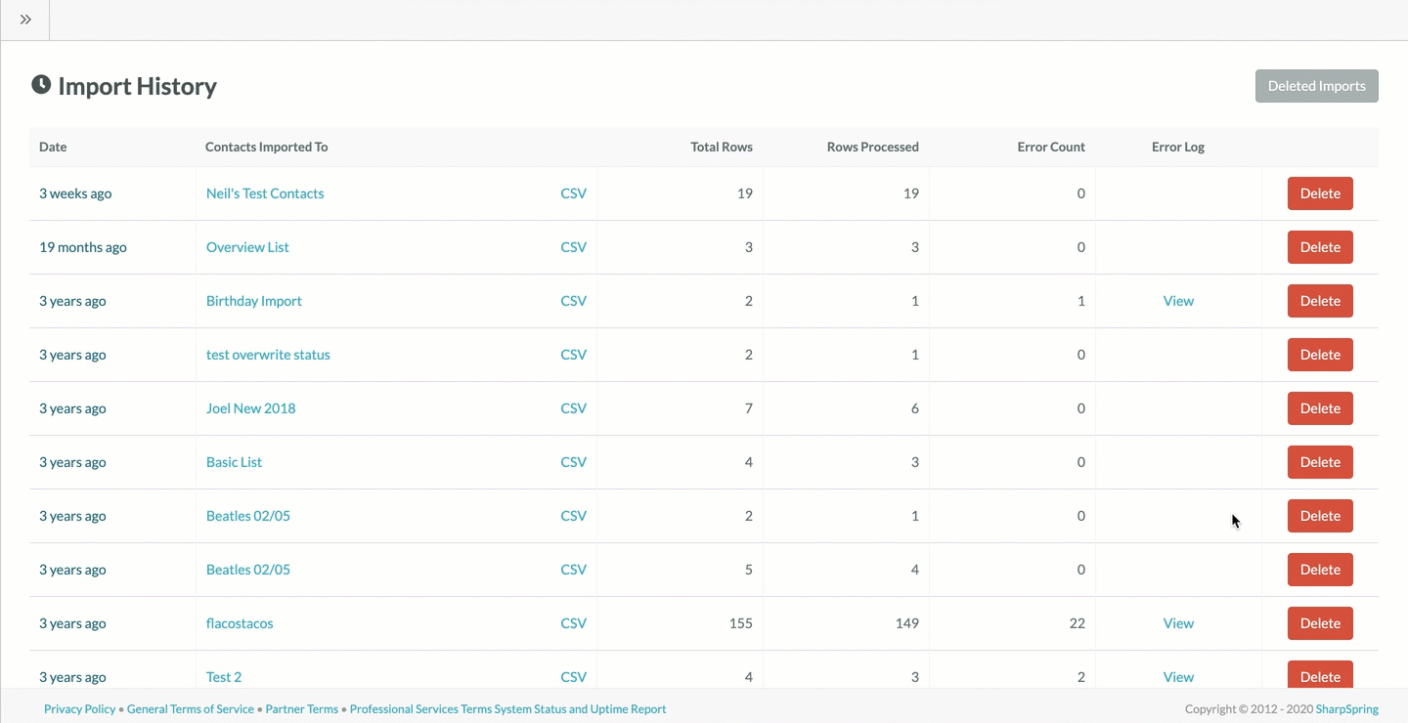View error log for Birthday Import
Viewport: 1408px width, 723px height.
pos(1178,301)
